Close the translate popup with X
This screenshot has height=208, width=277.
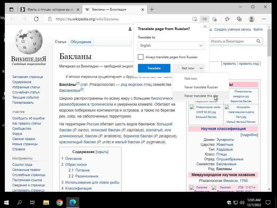point(205,27)
